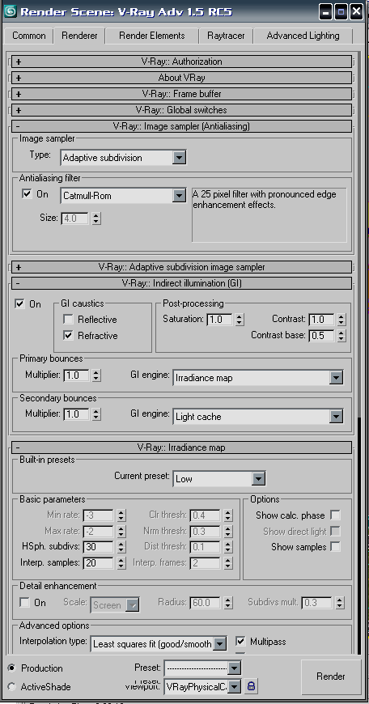Click the Contrast spinner arrows
This screenshot has width=369, height=704.
[x=341, y=320]
